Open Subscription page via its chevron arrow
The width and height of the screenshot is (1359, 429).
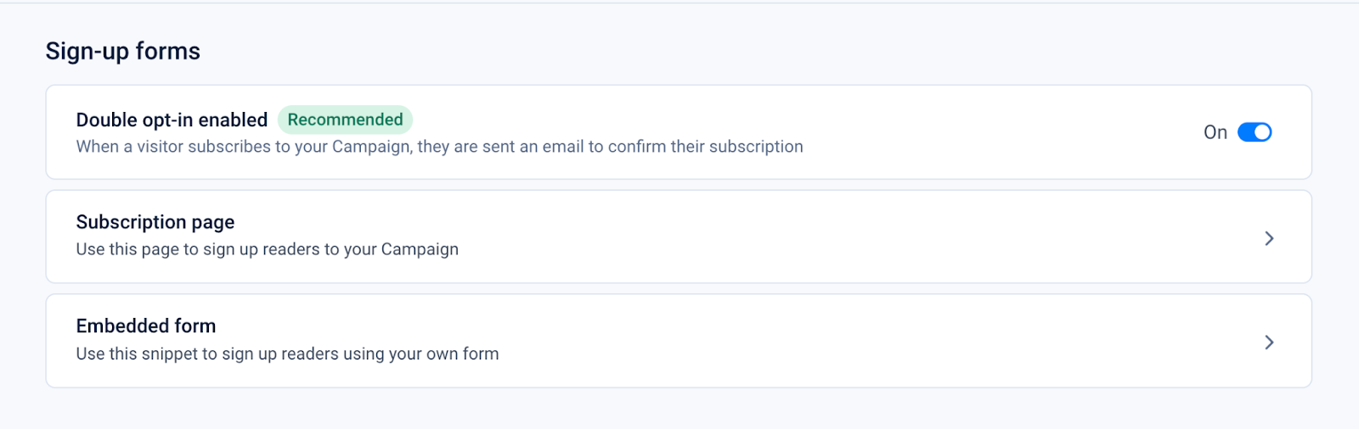[1269, 238]
